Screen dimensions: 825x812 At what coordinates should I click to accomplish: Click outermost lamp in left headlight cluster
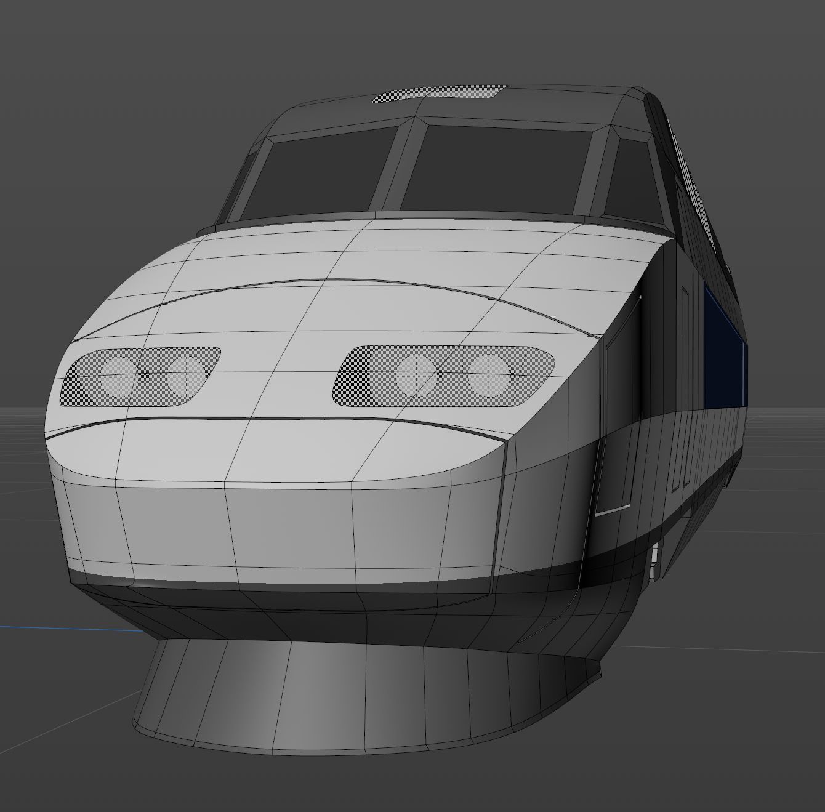coord(117,376)
